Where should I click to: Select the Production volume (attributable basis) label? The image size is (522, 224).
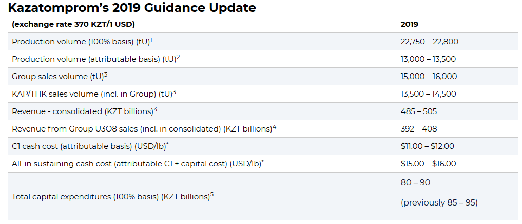pyautogui.click(x=95, y=59)
